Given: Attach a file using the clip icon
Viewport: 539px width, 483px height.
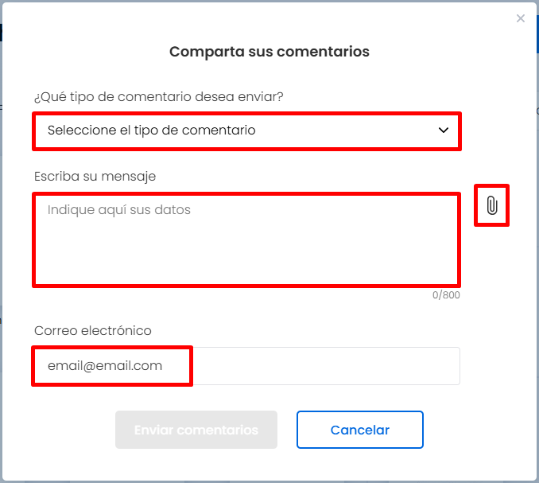Looking at the screenshot, I should (x=491, y=205).
